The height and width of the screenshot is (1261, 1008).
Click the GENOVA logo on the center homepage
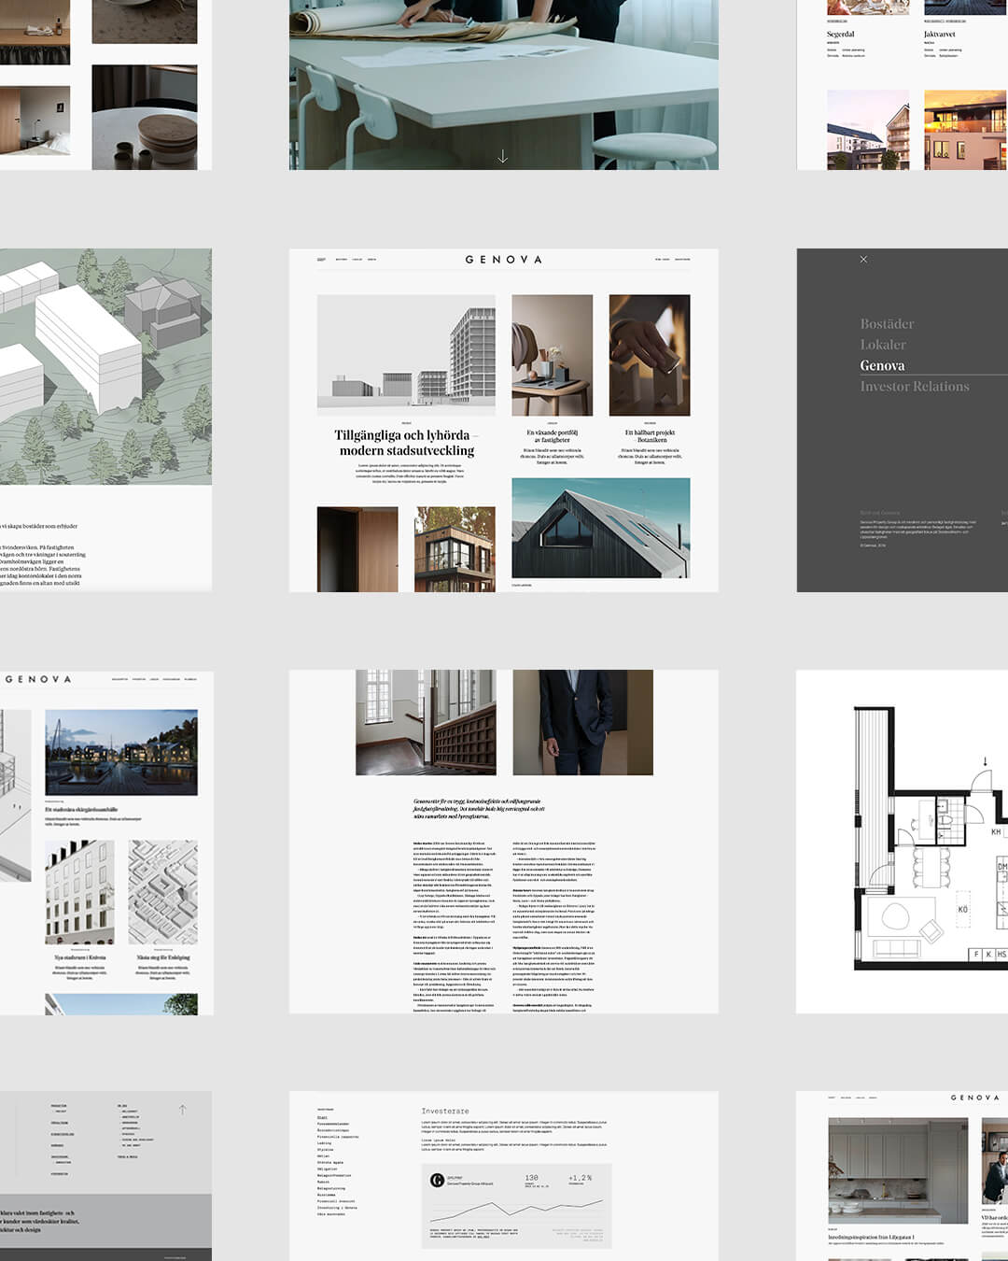click(503, 260)
